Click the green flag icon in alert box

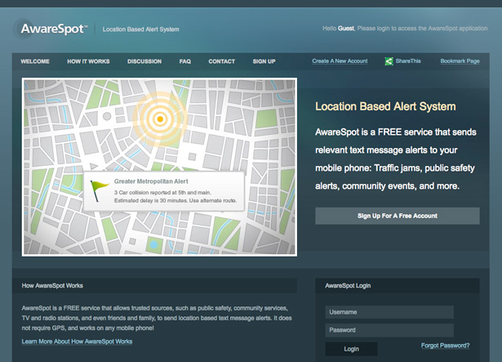99,190
